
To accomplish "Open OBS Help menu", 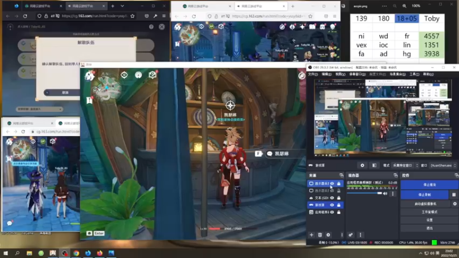I will coord(428,75).
